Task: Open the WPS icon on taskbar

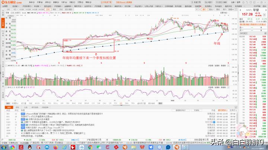Action: tap(142, 147)
